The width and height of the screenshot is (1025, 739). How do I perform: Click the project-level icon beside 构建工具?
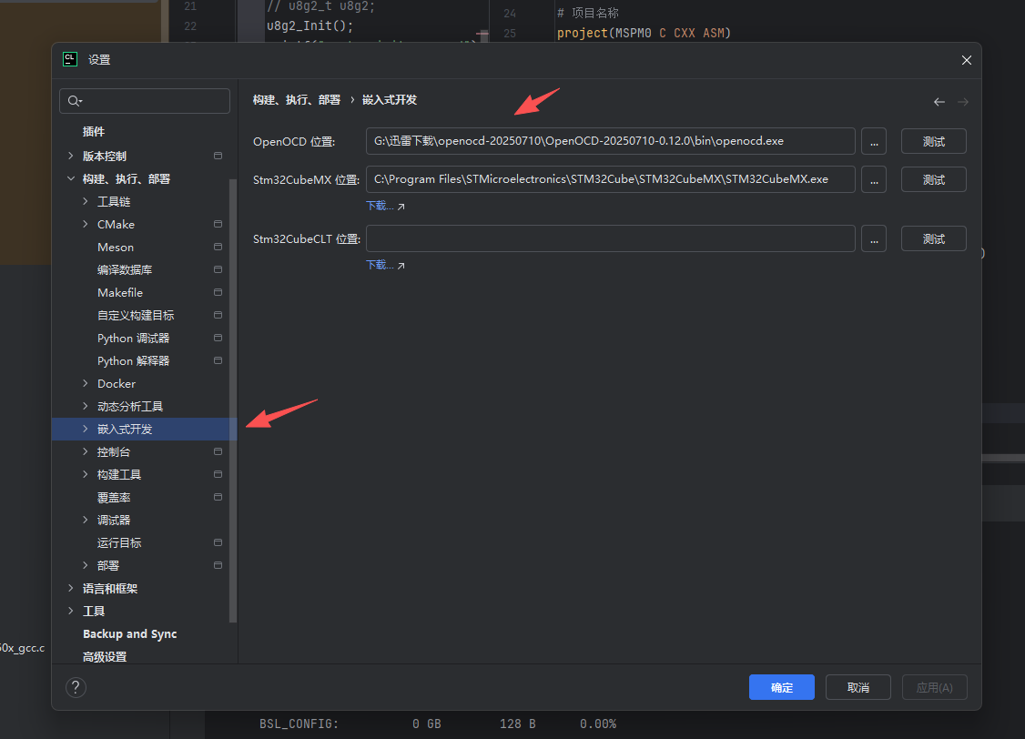point(218,474)
